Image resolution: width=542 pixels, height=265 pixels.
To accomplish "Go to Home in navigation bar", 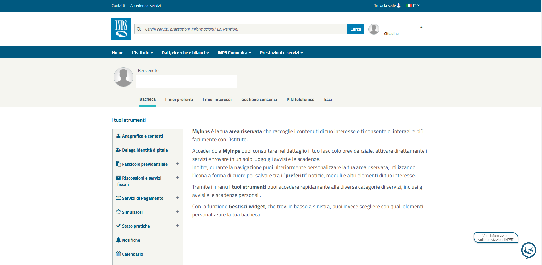I will (x=118, y=53).
